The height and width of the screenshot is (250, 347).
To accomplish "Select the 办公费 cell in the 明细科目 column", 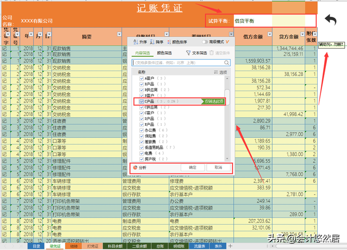I will tap(201, 201).
